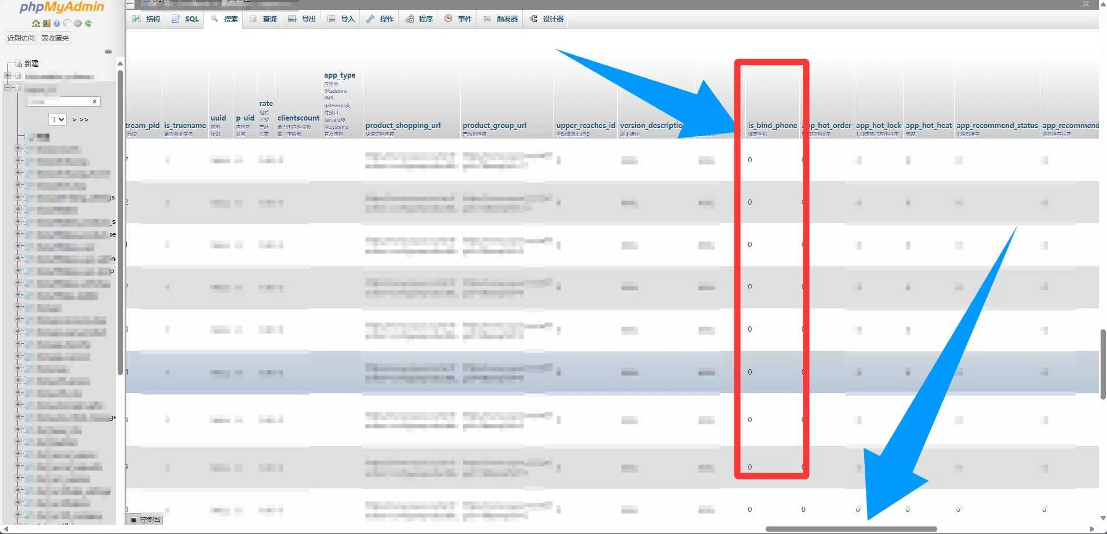Open the 触发器 triggers tab
Viewport: 1107px width, 534px height.
[x=501, y=19]
